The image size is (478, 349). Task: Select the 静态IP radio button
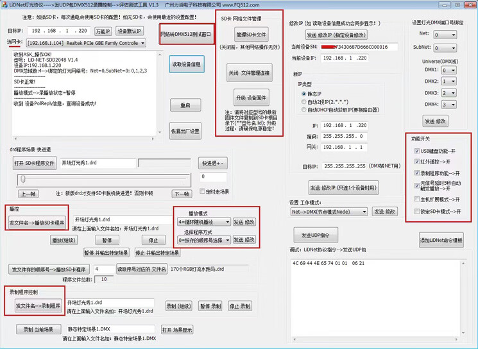tap(304, 94)
